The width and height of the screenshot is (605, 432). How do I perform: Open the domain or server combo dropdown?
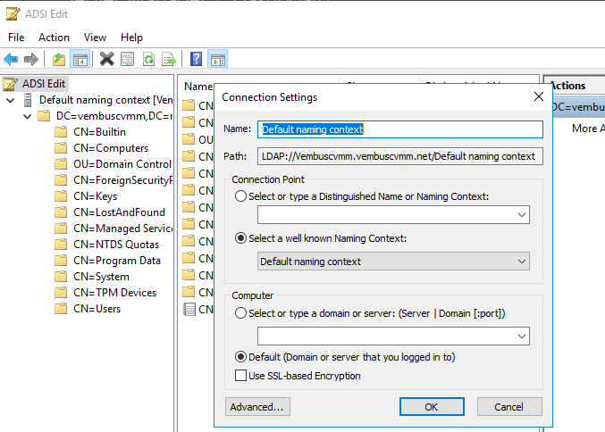click(x=521, y=336)
